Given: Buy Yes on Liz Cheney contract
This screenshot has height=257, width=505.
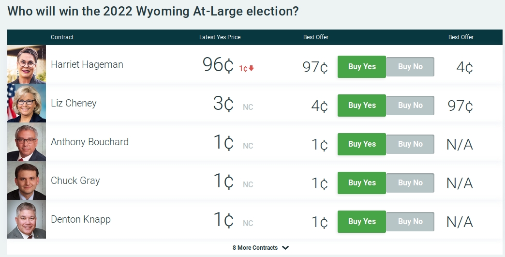Looking at the screenshot, I should 362,106.
